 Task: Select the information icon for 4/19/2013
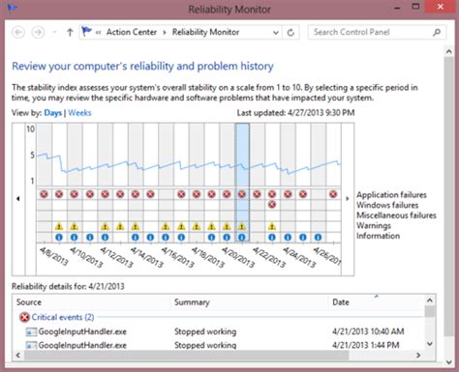point(211,238)
